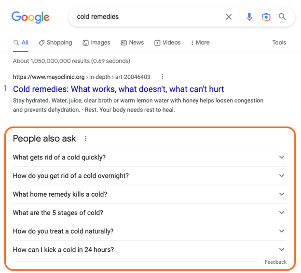Start voice search with microphone icon
The image size is (301, 273).
click(249, 17)
